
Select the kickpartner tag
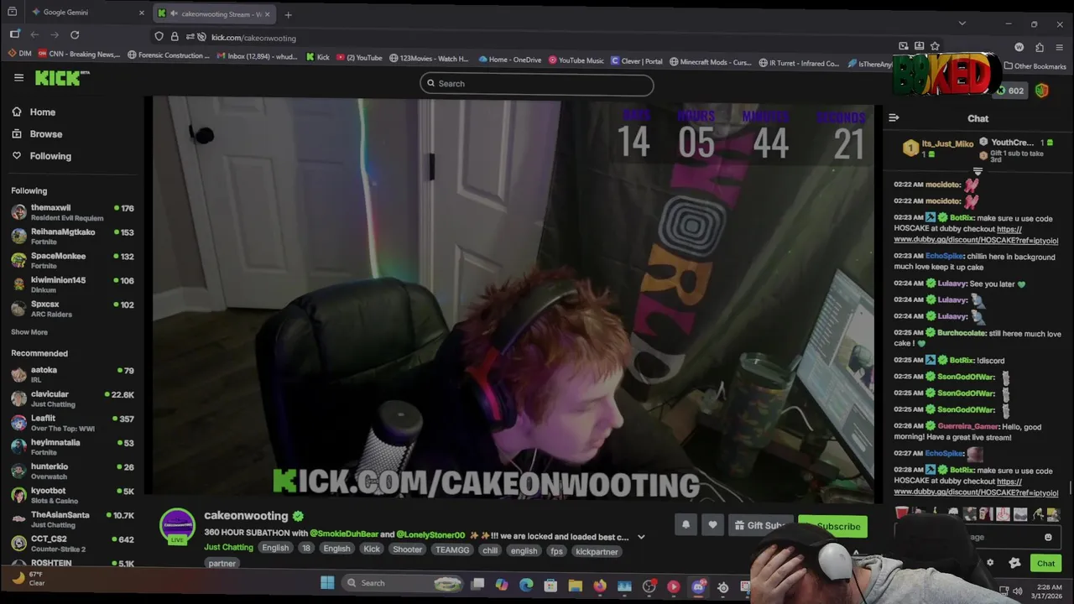point(597,552)
